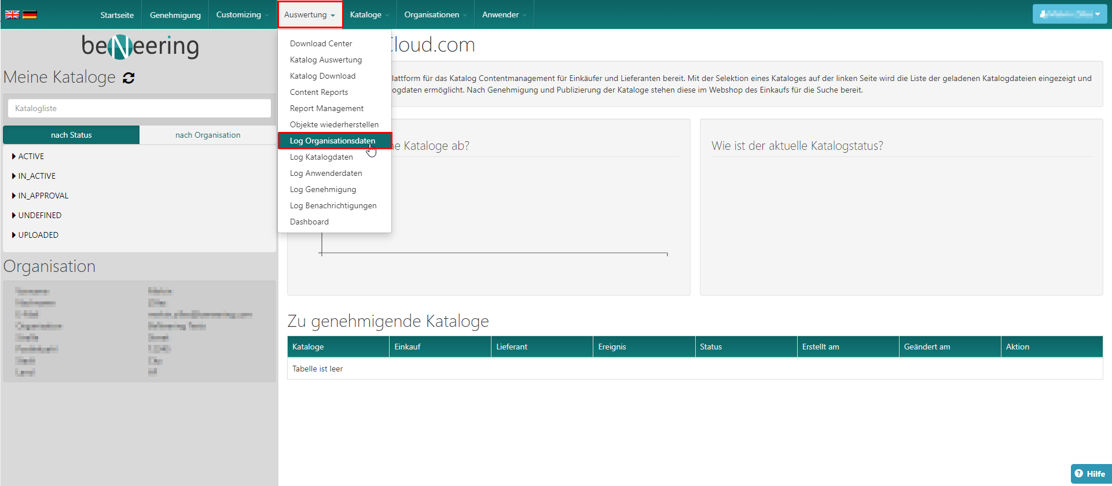
Task: Select the nach Status tab
Action: [x=71, y=135]
